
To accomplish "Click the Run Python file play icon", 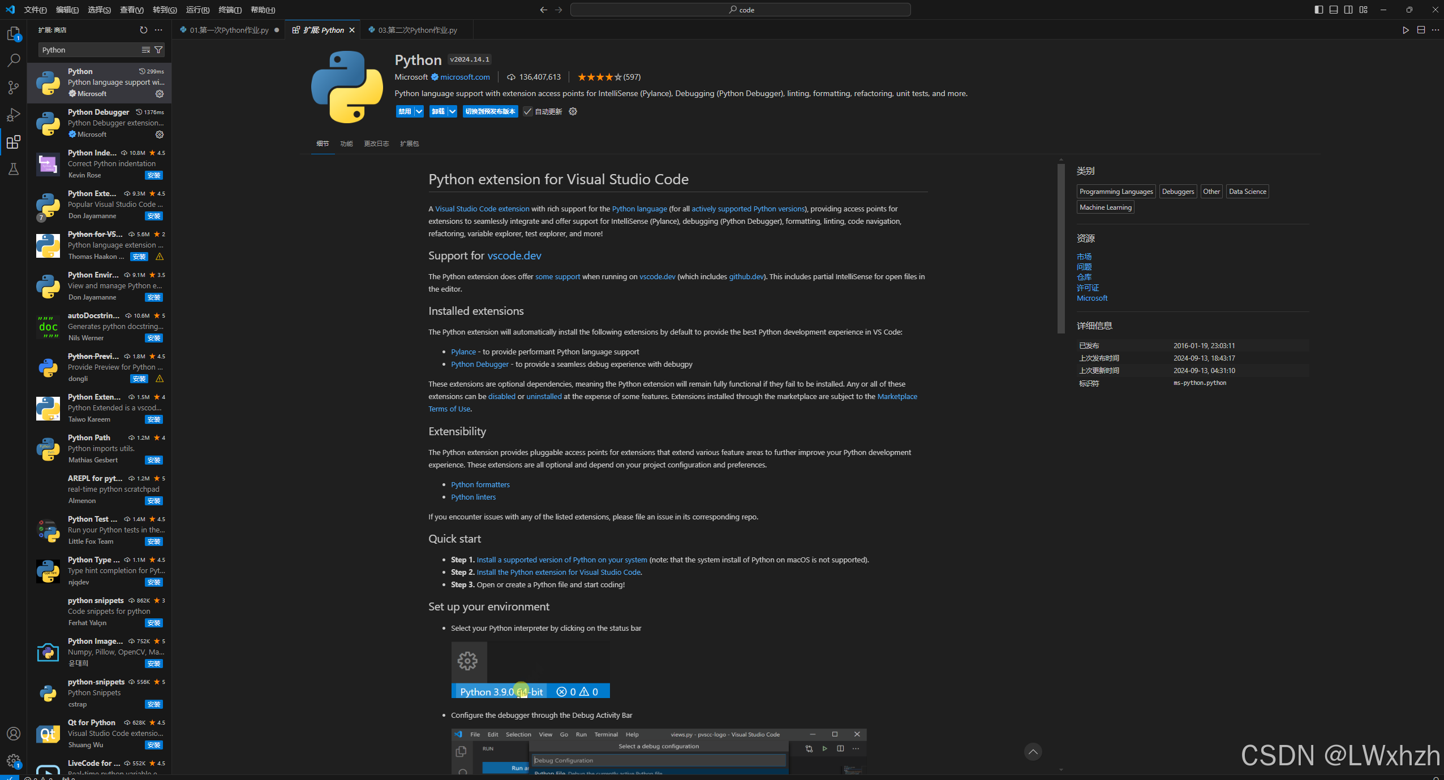I will pyautogui.click(x=1406, y=30).
